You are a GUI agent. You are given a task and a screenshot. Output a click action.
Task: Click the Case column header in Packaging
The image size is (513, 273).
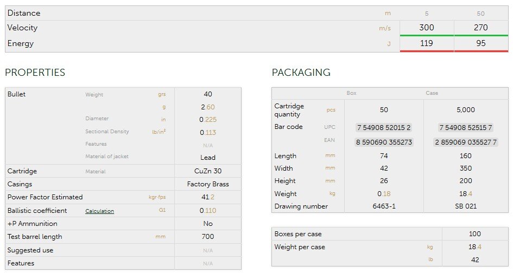click(x=432, y=93)
